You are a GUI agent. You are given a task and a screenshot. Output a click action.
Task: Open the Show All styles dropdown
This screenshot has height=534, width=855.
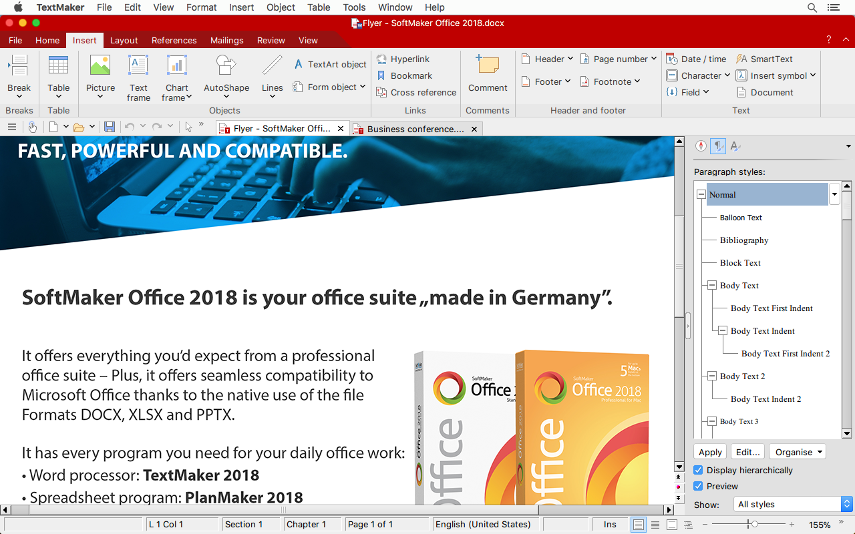(x=793, y=505)
